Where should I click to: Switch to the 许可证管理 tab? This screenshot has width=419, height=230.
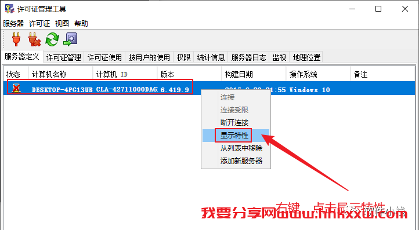coord(64,57)
